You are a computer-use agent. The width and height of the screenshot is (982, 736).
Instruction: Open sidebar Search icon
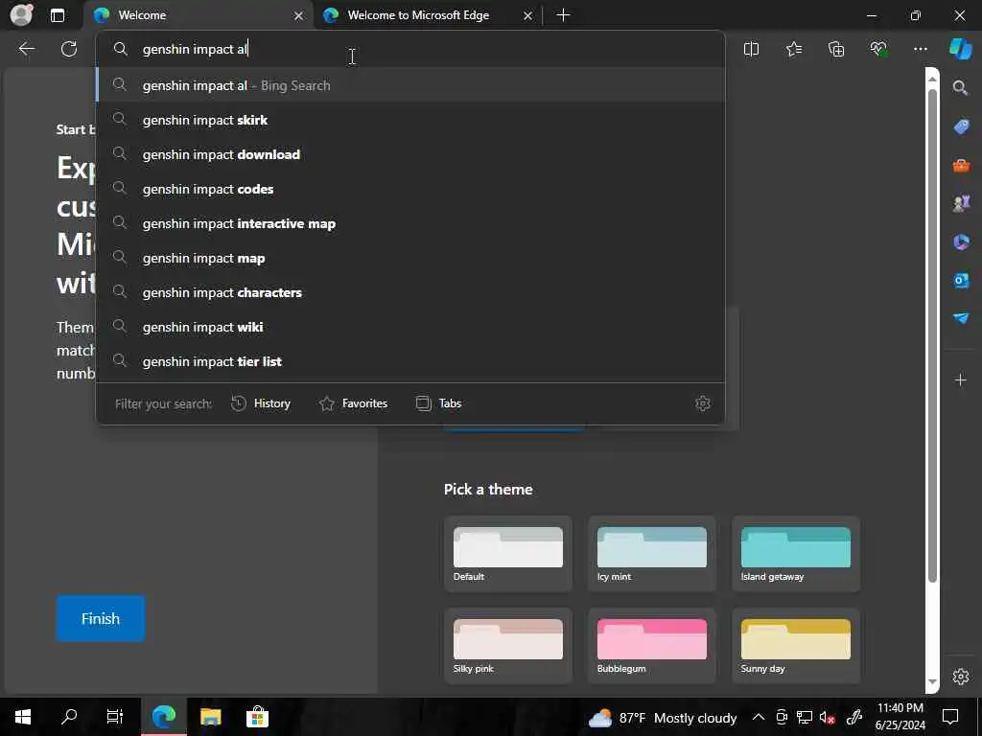[960, 87]
